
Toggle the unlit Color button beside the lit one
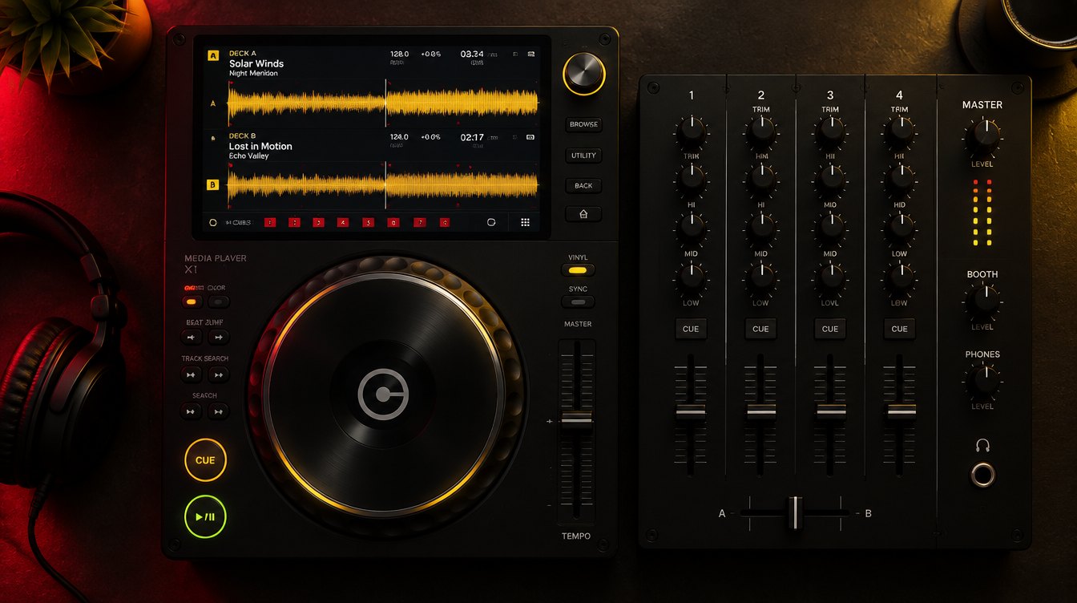coord(219,302)
